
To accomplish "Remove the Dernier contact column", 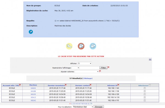I will click(90, 85).
